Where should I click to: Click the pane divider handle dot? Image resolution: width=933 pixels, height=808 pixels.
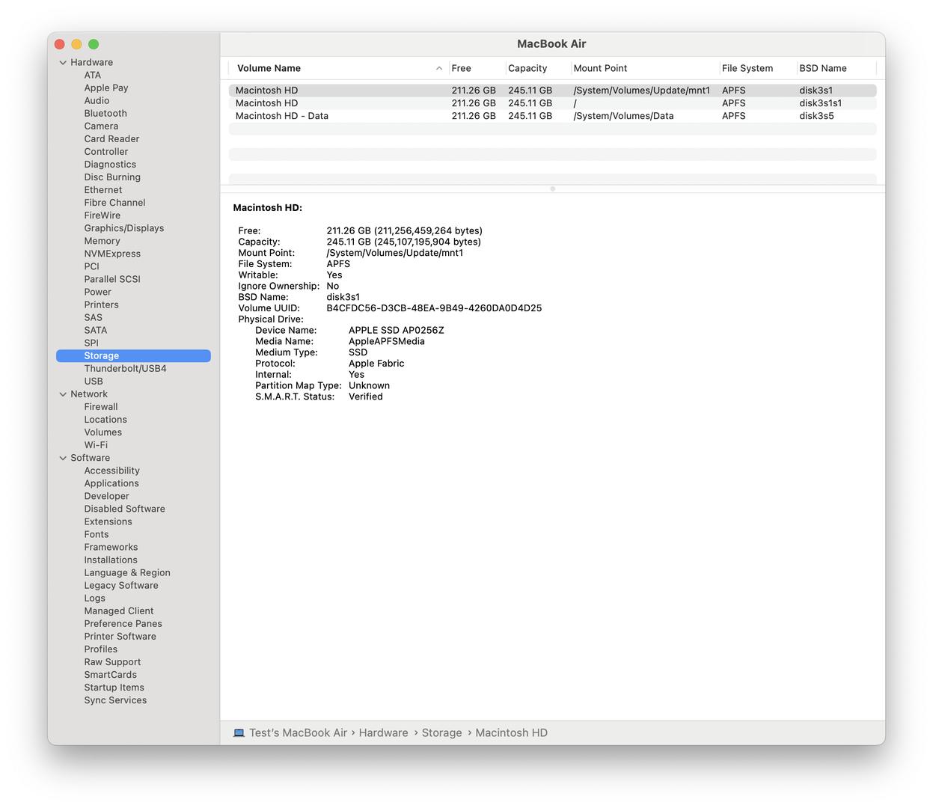tap(552, 189)
